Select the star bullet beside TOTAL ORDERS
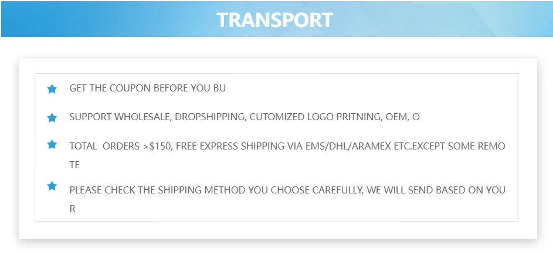 point(52,144)
